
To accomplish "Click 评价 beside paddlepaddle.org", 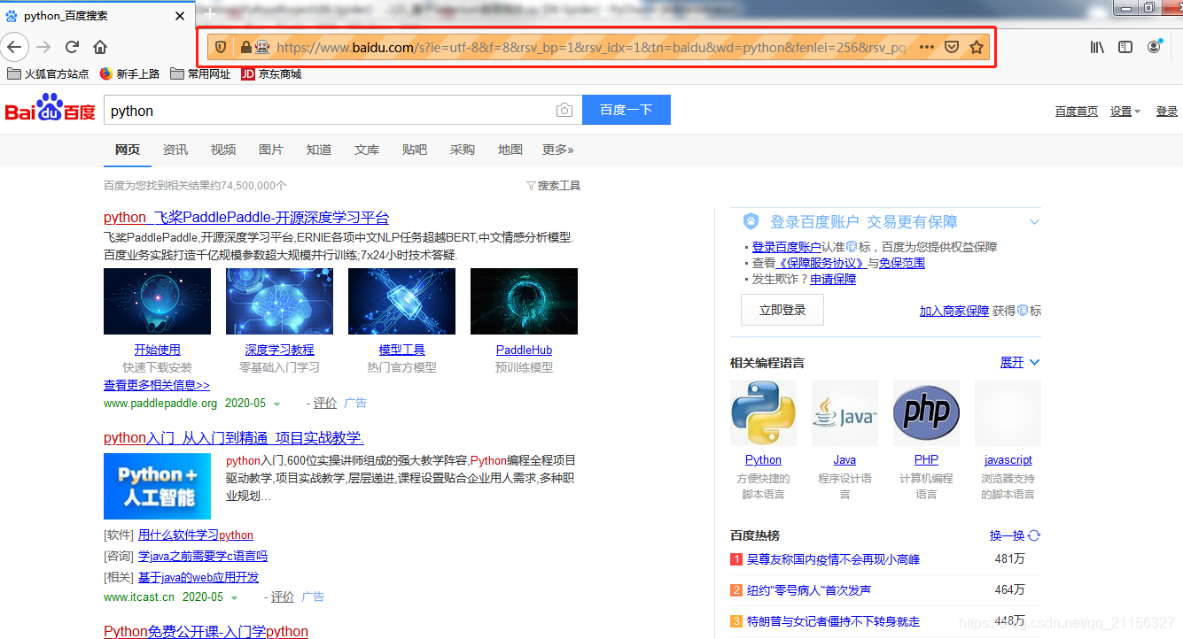I will [325, 403].
